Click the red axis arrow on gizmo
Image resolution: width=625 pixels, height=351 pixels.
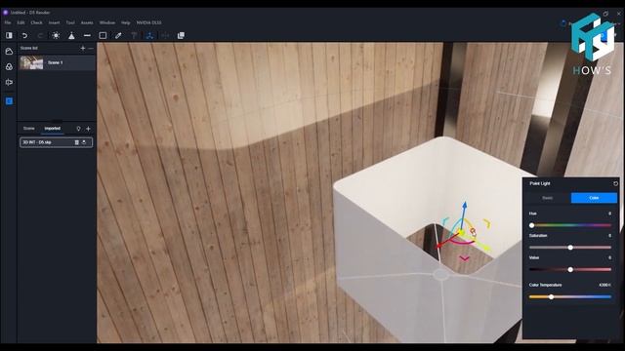tap(438, 245)
